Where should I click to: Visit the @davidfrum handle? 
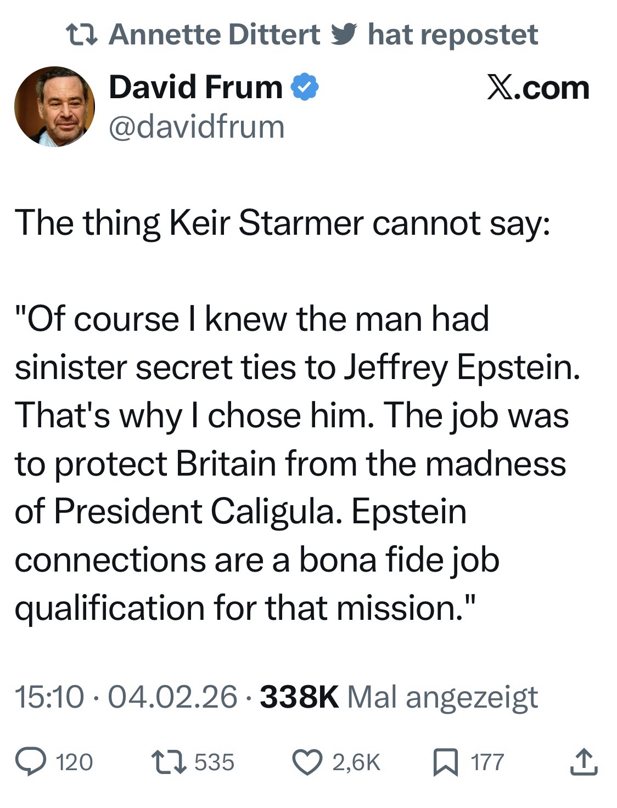[x=197, y=127]
